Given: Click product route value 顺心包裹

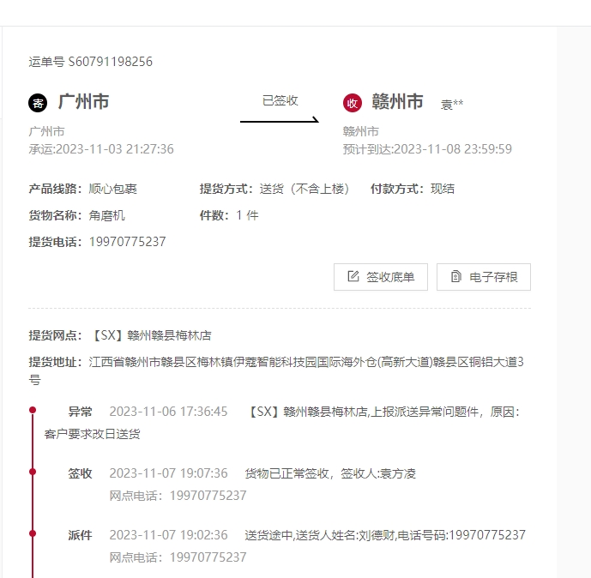Looking at the screenshot, I should click(x=112, y=189).
